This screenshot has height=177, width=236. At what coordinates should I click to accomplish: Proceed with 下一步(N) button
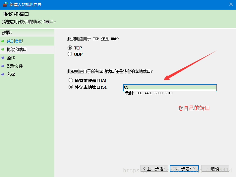(x=184, y=168)
